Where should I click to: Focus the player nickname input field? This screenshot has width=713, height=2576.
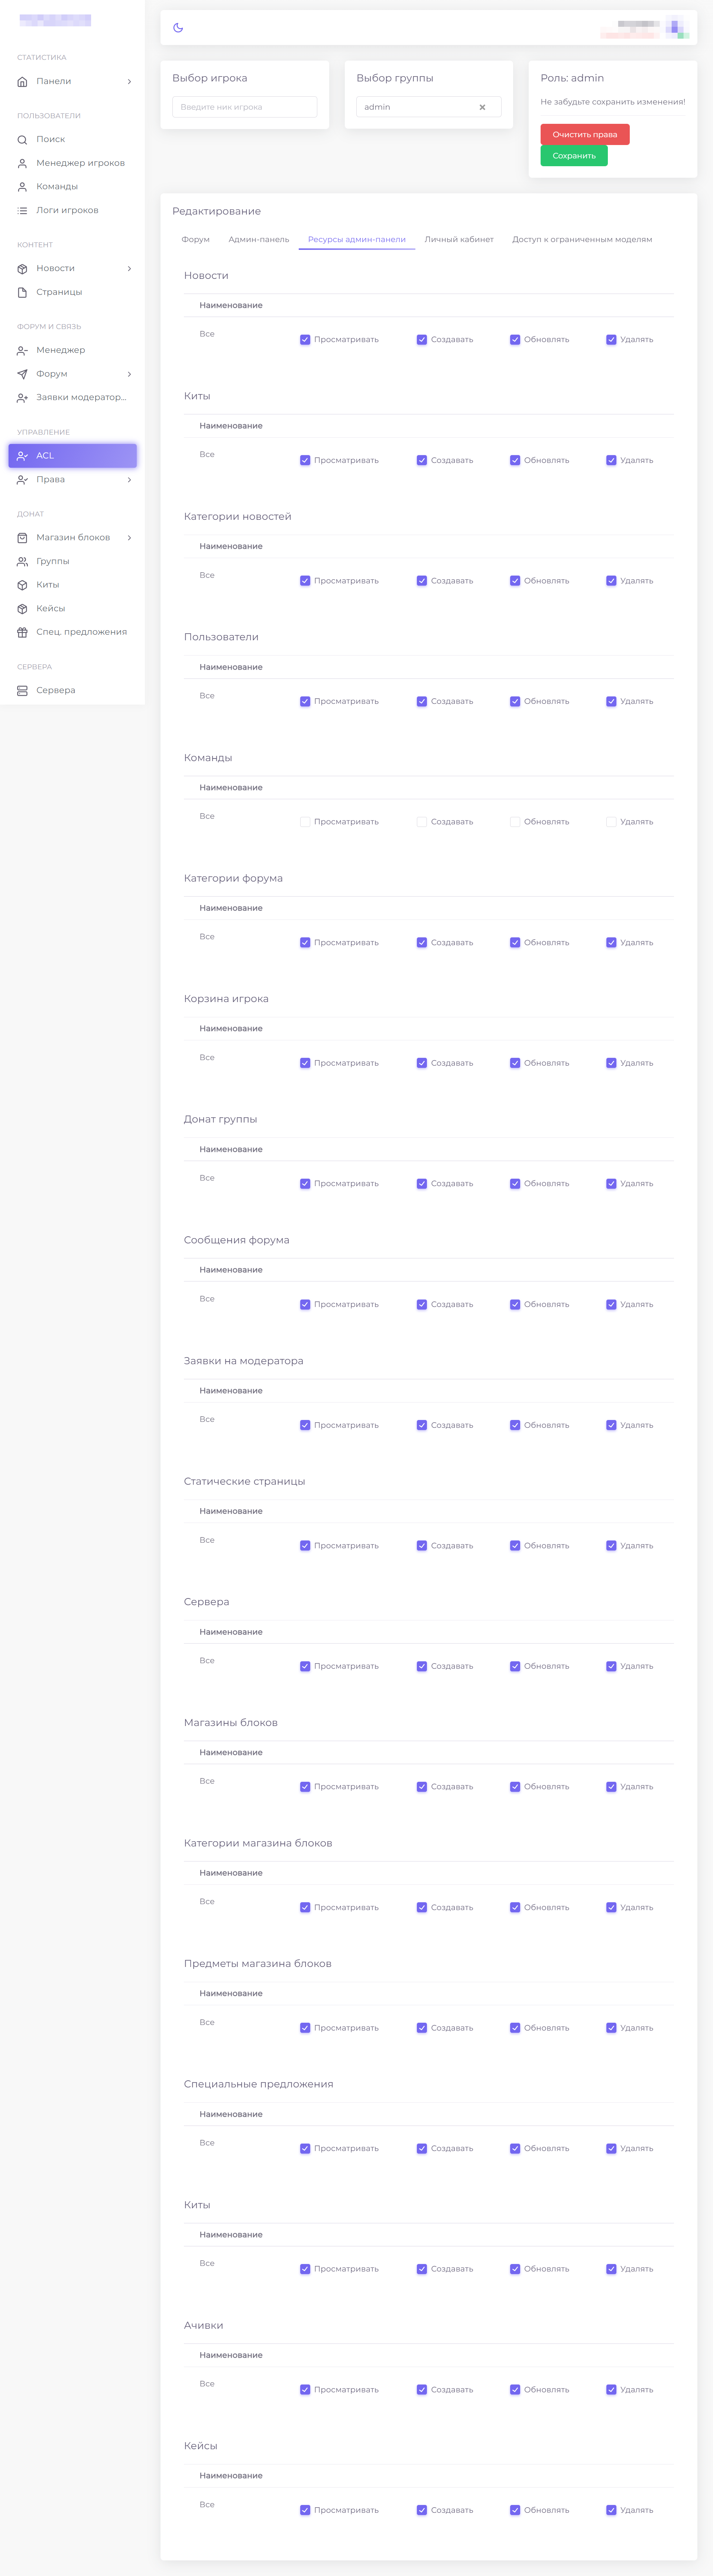tap(244, 107)
